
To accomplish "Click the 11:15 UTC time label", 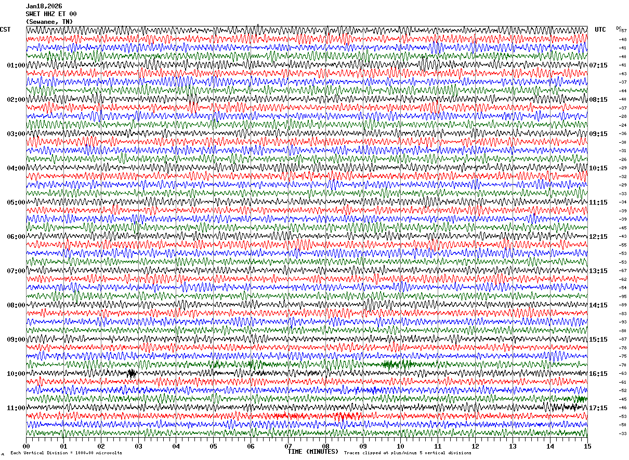I will point(598,202).
